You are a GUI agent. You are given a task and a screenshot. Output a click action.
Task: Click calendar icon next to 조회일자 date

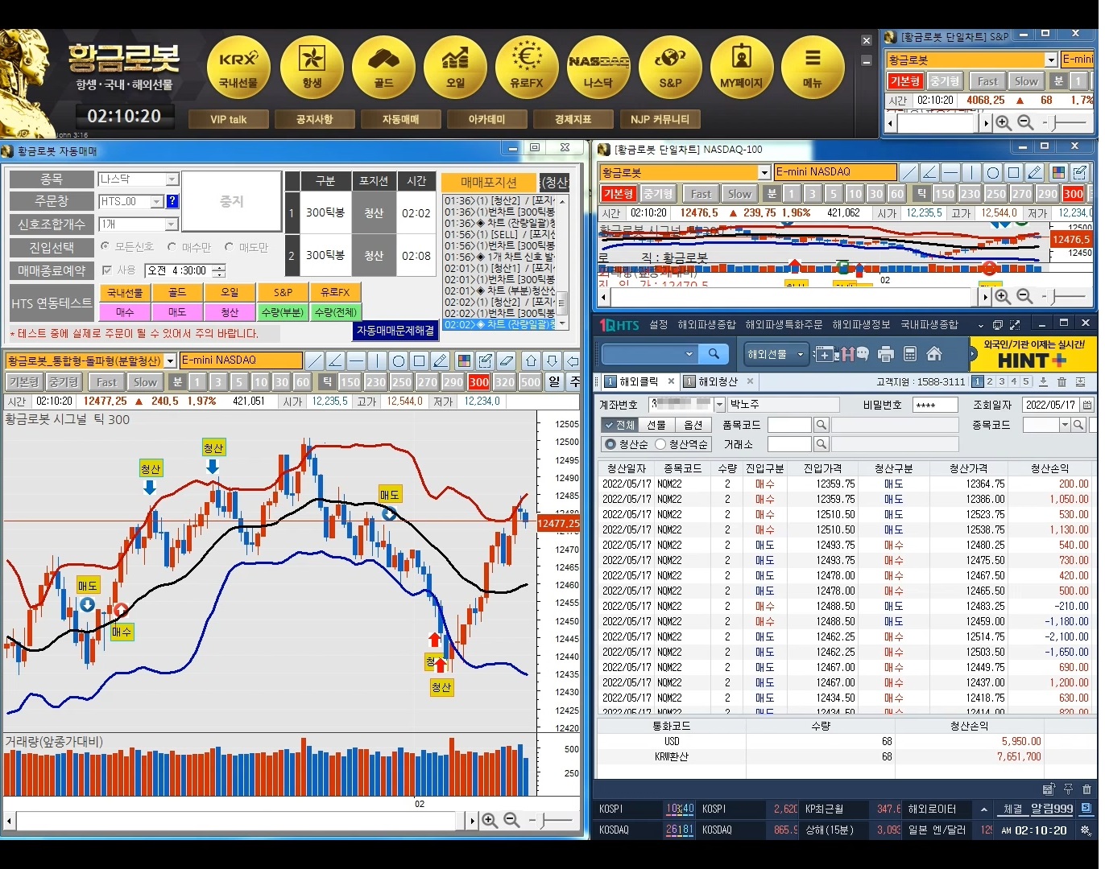click(x=1087, y=405)
